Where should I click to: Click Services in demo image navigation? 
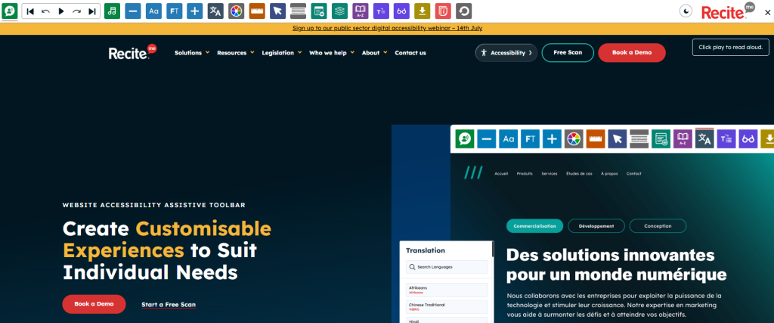pos(550,174)
